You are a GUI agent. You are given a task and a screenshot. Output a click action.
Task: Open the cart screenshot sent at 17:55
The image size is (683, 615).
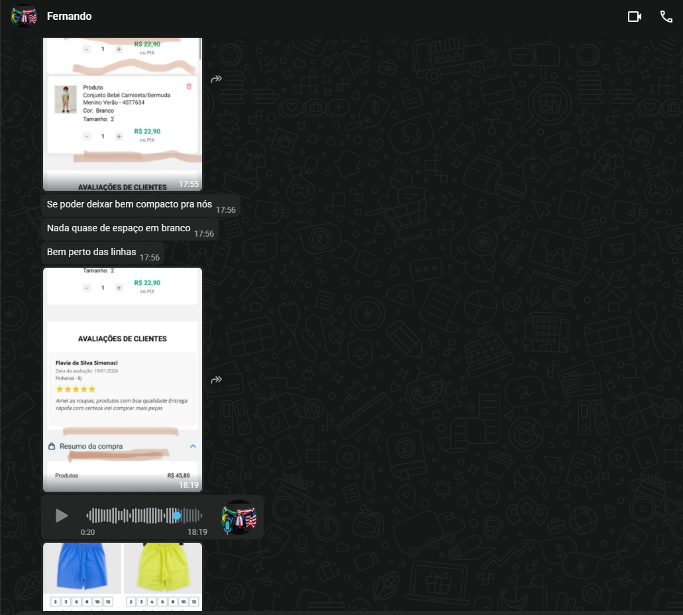tap(123, 114)
